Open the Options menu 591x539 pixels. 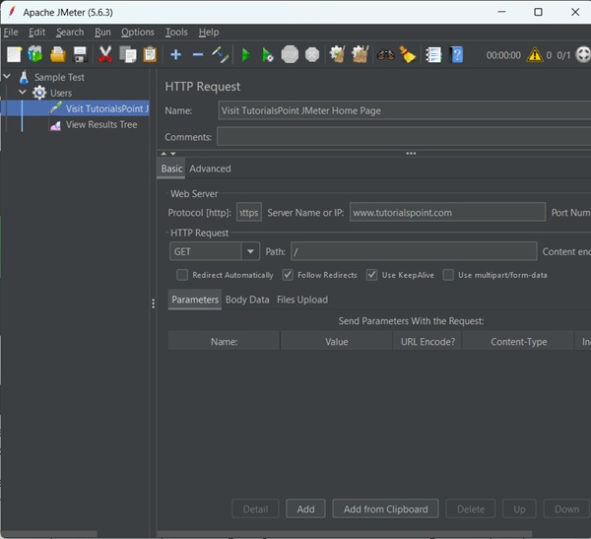point(138,33)
